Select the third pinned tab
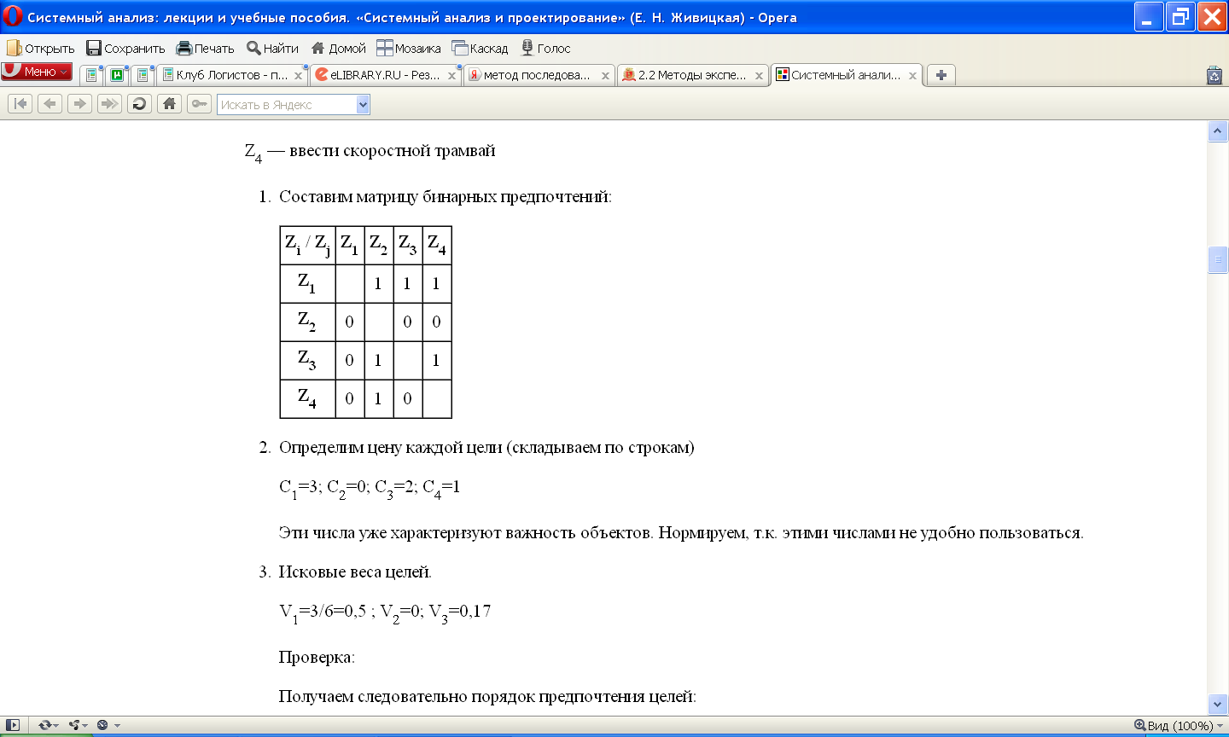The width and height of the screenshot is (1229, 737). coord(143,75)
